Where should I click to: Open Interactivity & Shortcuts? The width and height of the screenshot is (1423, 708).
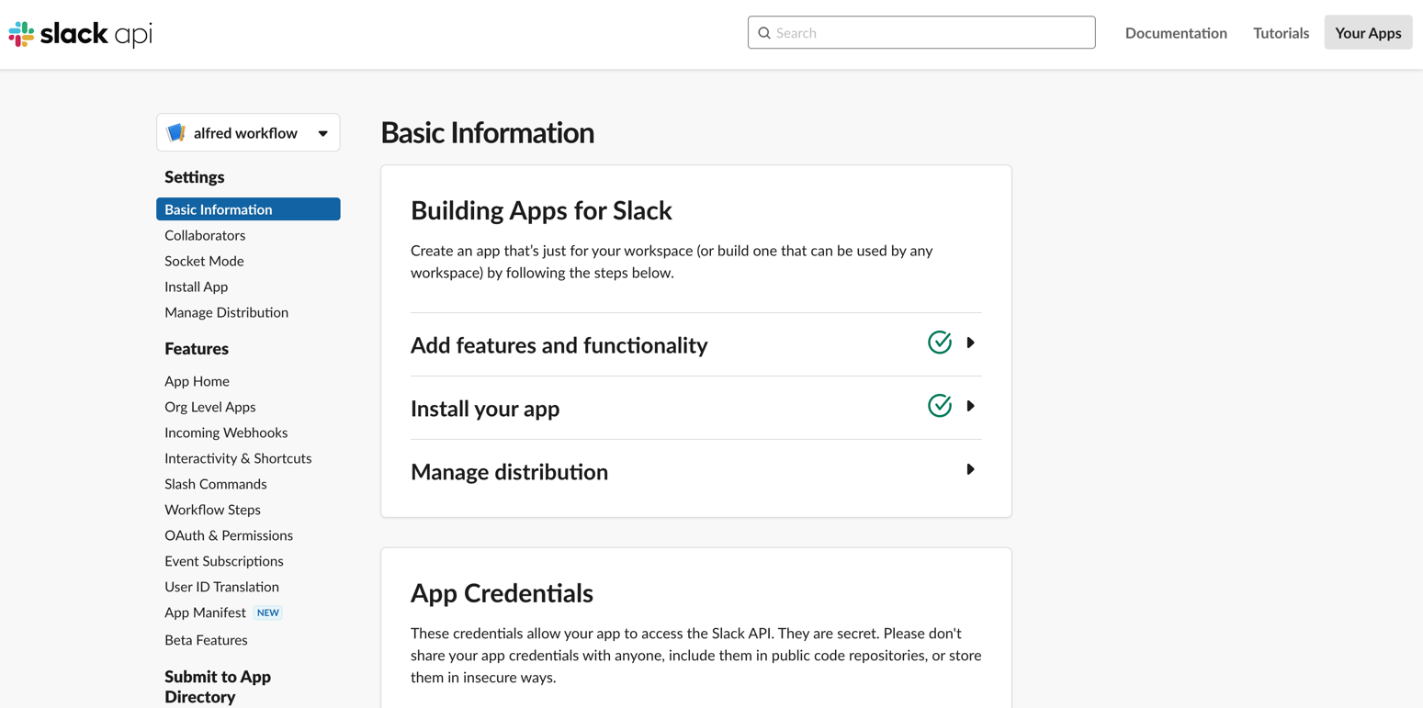[x=238, y=458]
